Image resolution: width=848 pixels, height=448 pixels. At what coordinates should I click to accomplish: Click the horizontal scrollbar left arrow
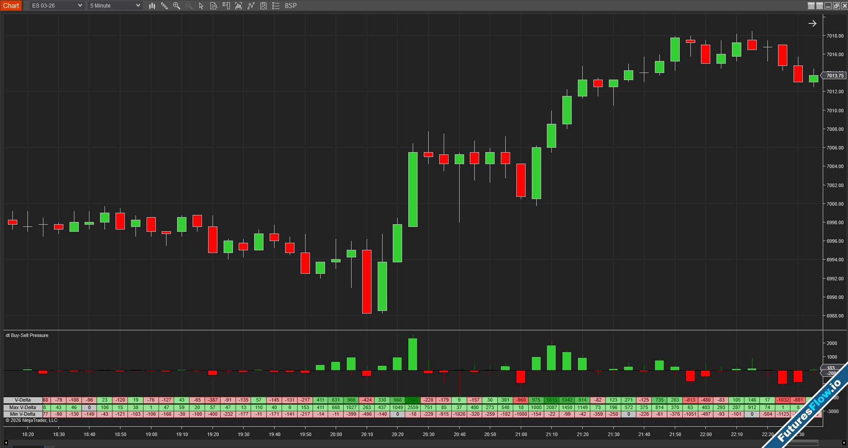6,443
